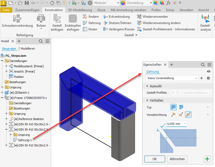The width and height of the screenshot is (215, 167).
Task: Click the New document icon
Action: pyautogui.click(x=11, y=3)
